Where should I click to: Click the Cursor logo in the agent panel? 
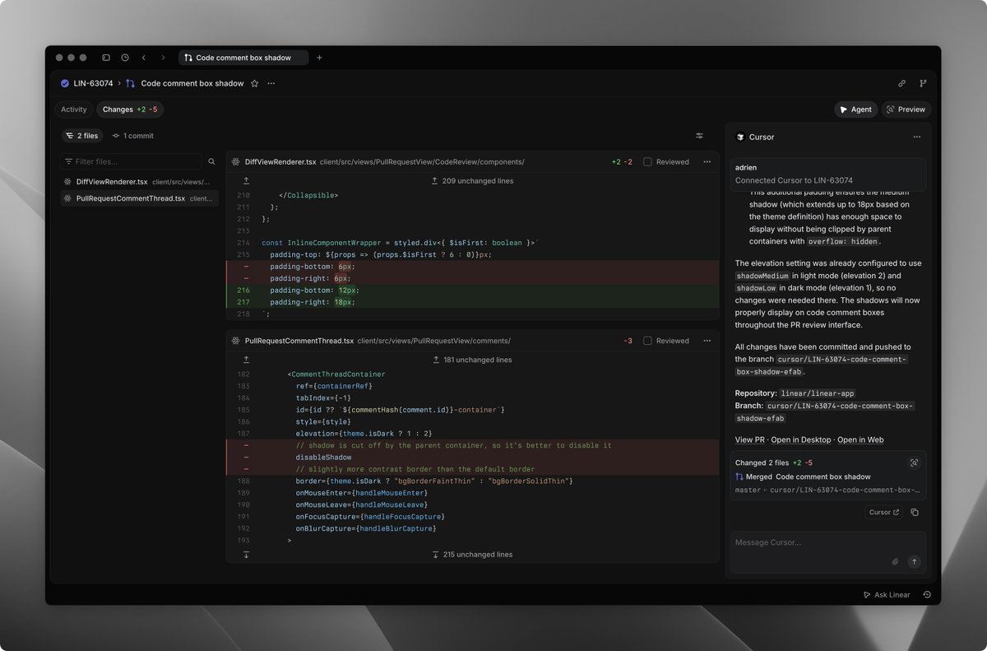740,137
